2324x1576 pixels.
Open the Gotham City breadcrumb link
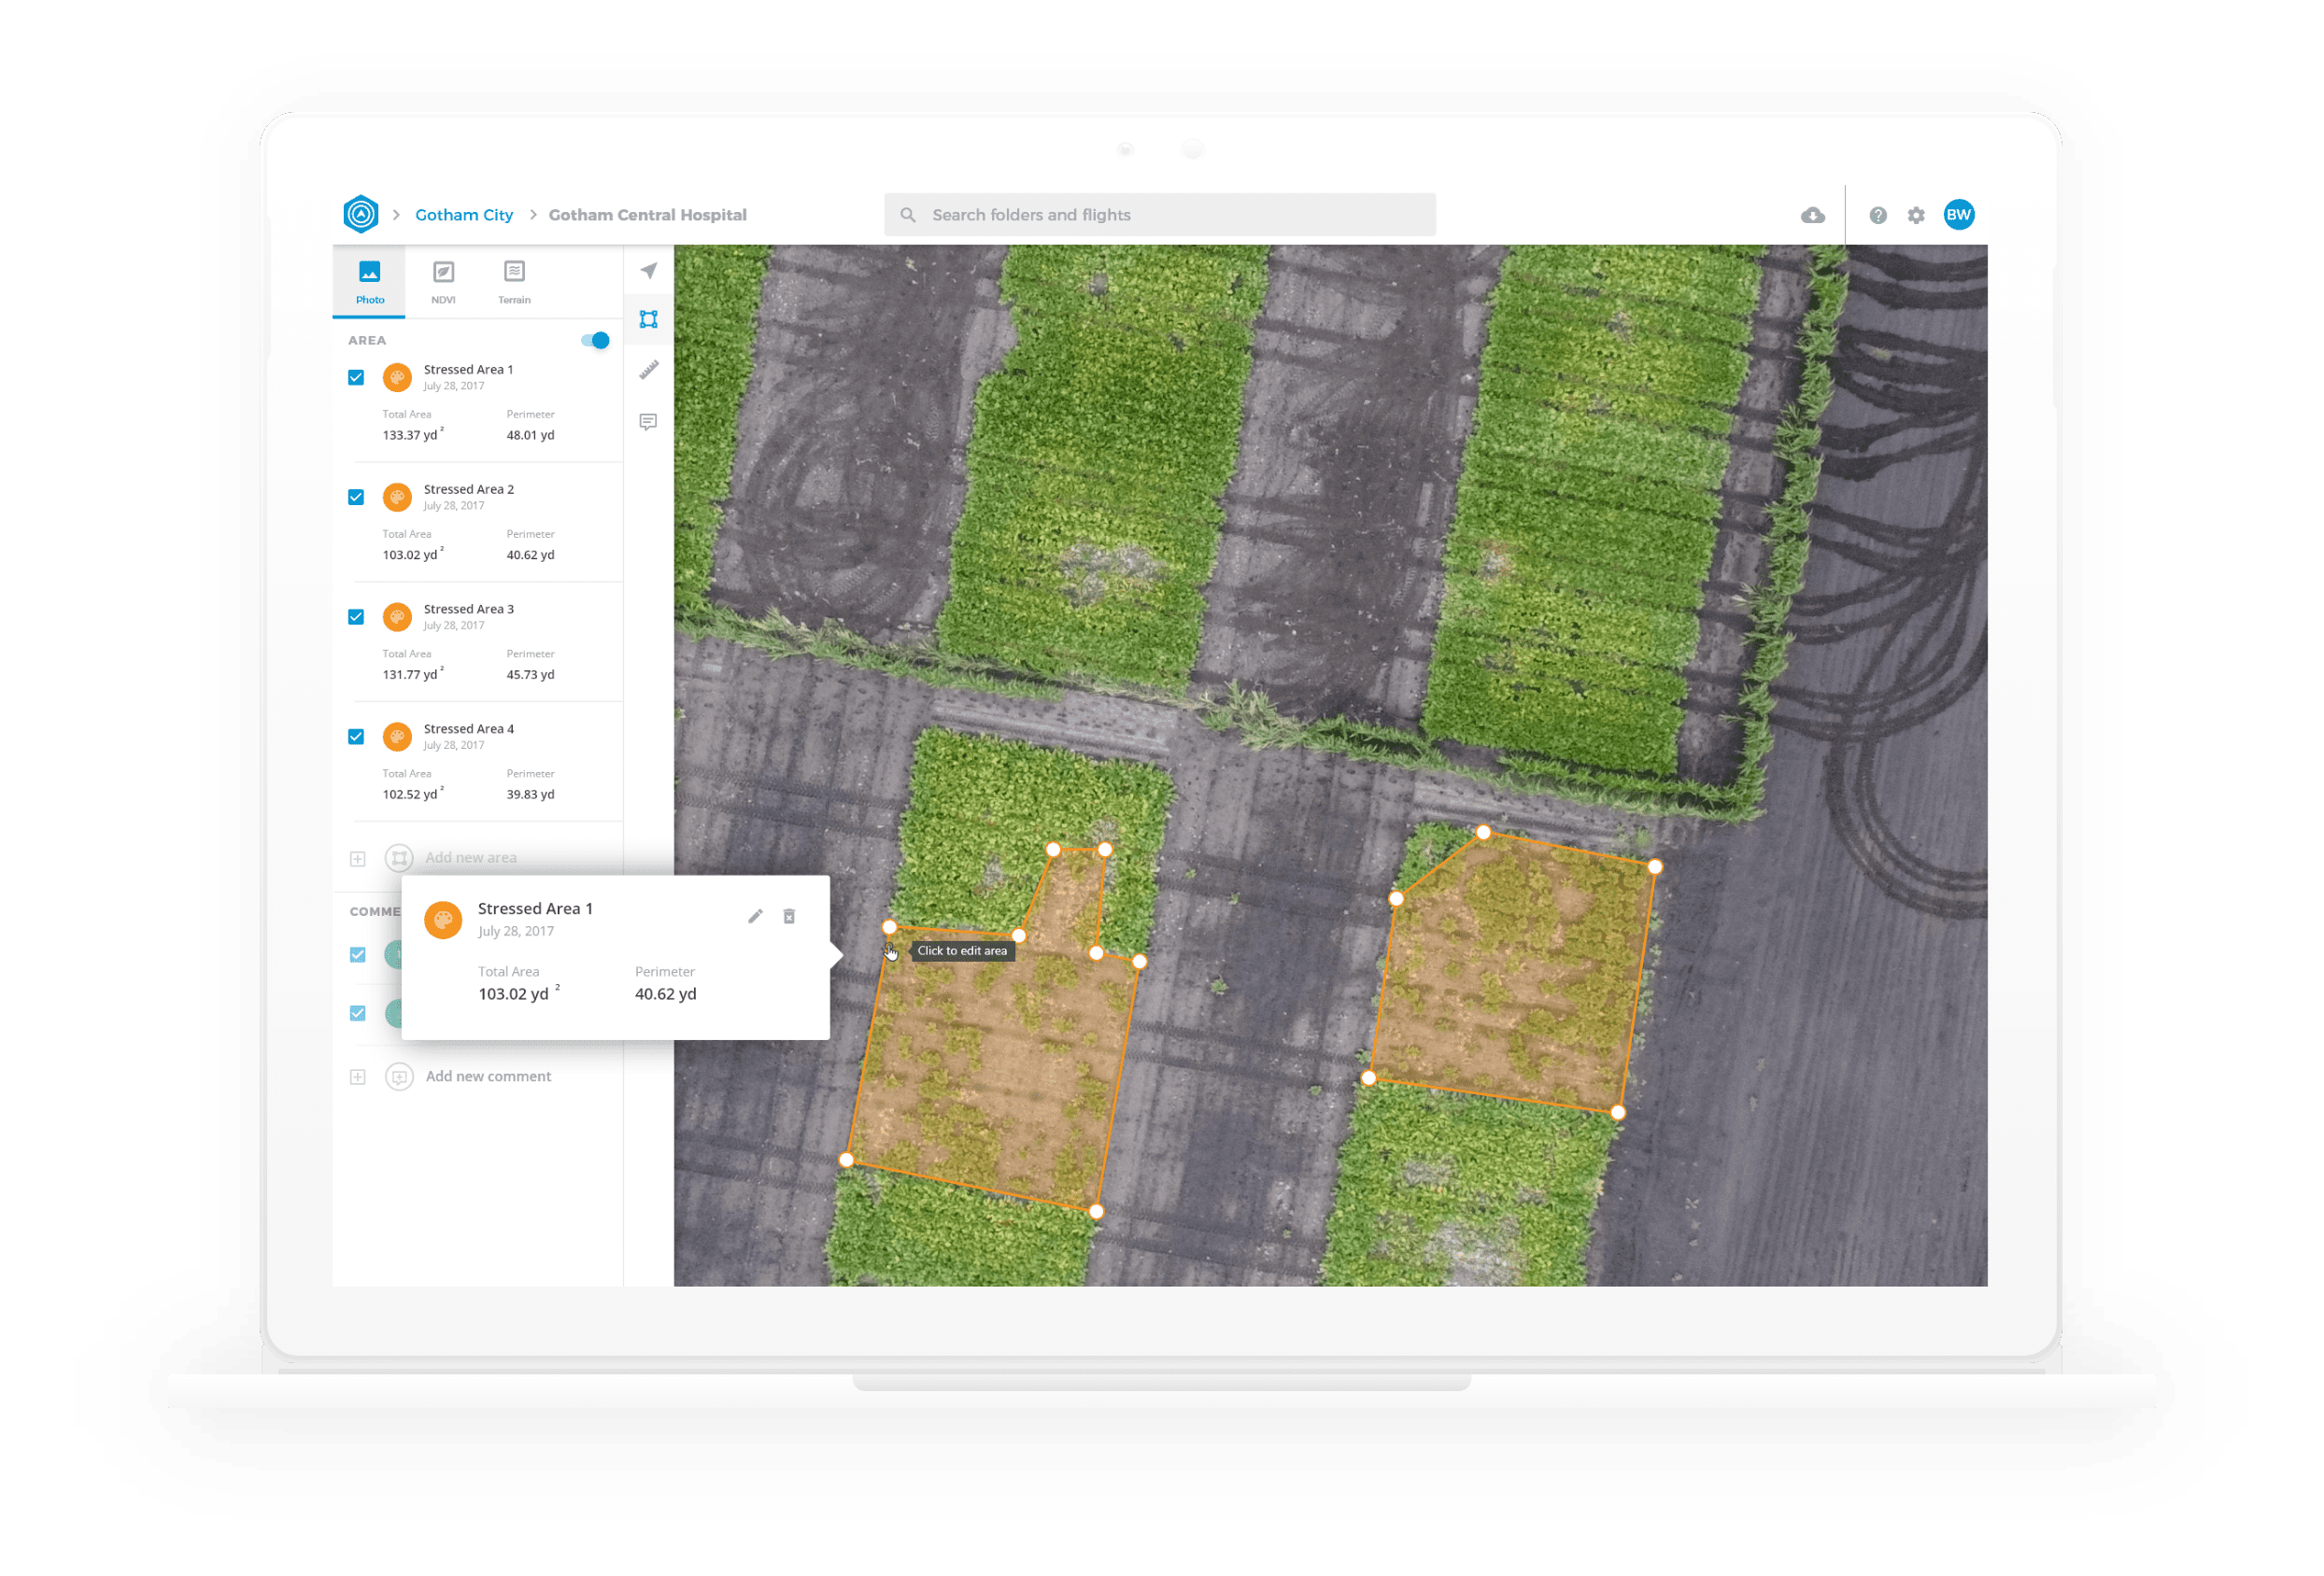(464, 215)
